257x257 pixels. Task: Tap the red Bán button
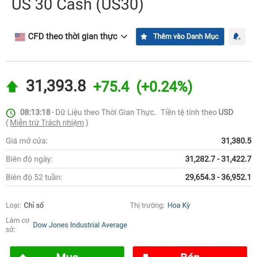[x=190, y=252]
